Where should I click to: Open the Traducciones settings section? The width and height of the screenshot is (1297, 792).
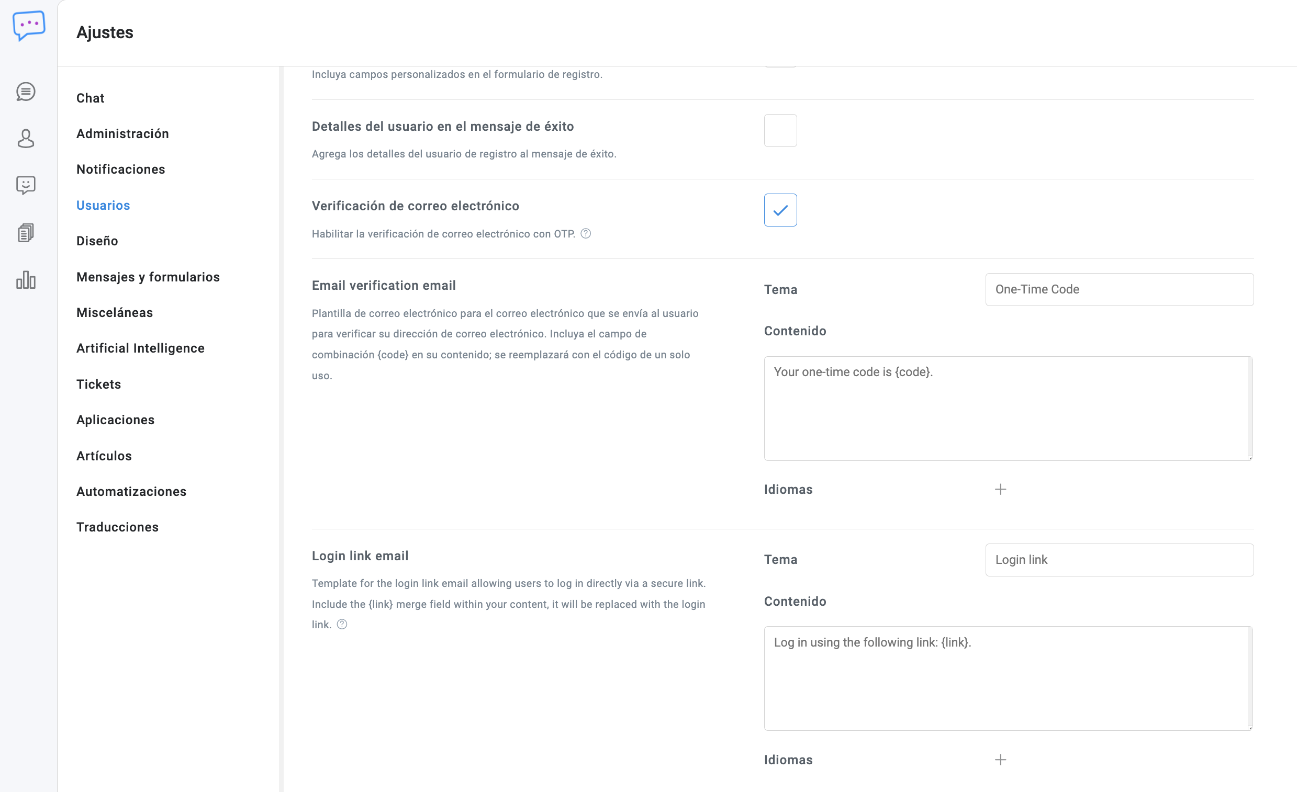pyautogui.click(x=117, y=527)
